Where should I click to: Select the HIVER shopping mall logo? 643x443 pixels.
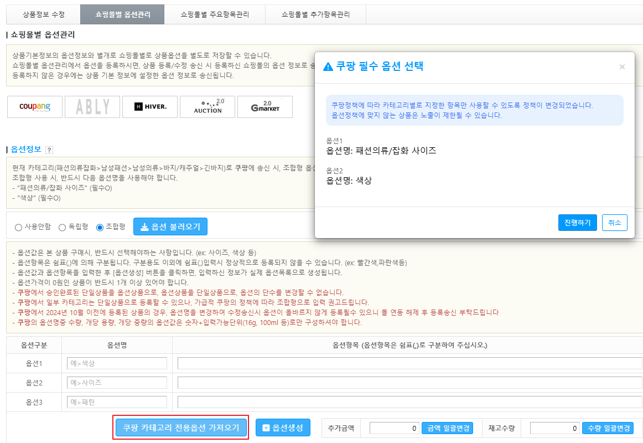pos(150,106)
